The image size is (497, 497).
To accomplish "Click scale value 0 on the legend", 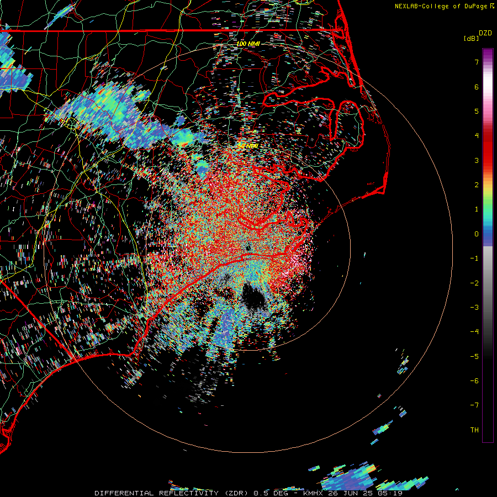I will pyautogui.click(x=477, y=234).
